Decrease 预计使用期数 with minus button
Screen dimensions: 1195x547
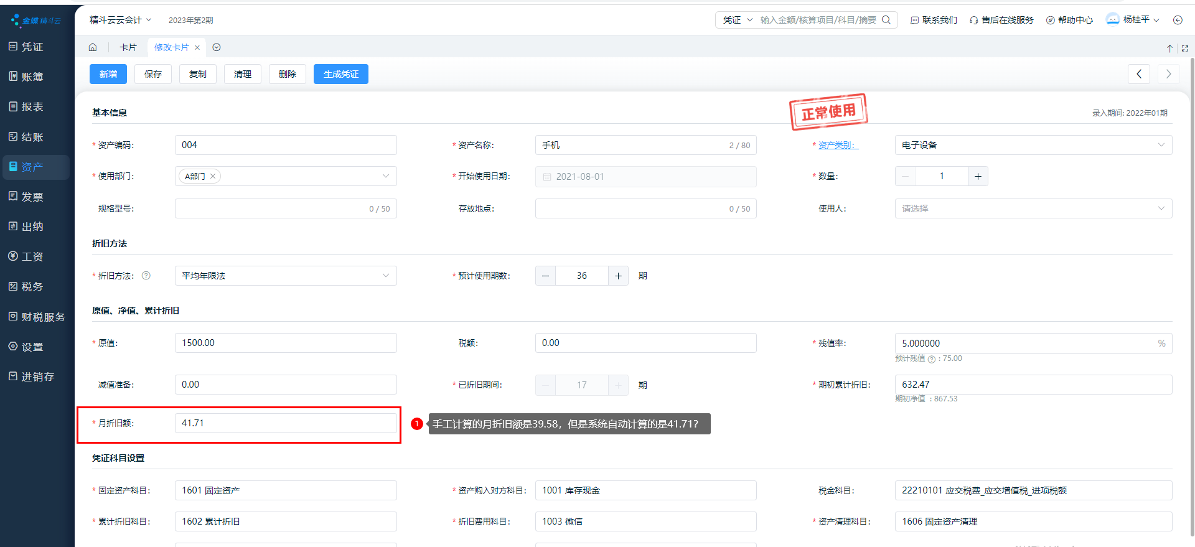545,276
